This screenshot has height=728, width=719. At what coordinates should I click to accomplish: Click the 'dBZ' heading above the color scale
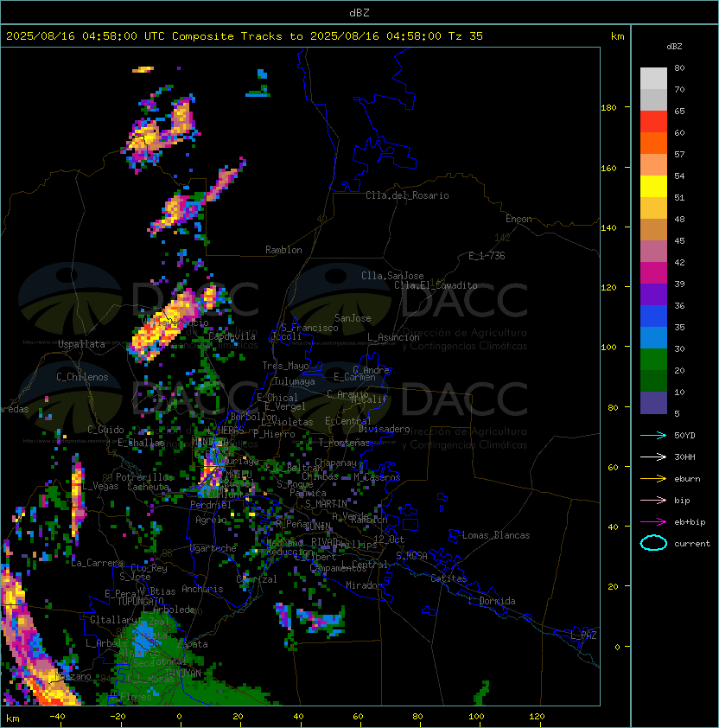(x=674, y=47)
